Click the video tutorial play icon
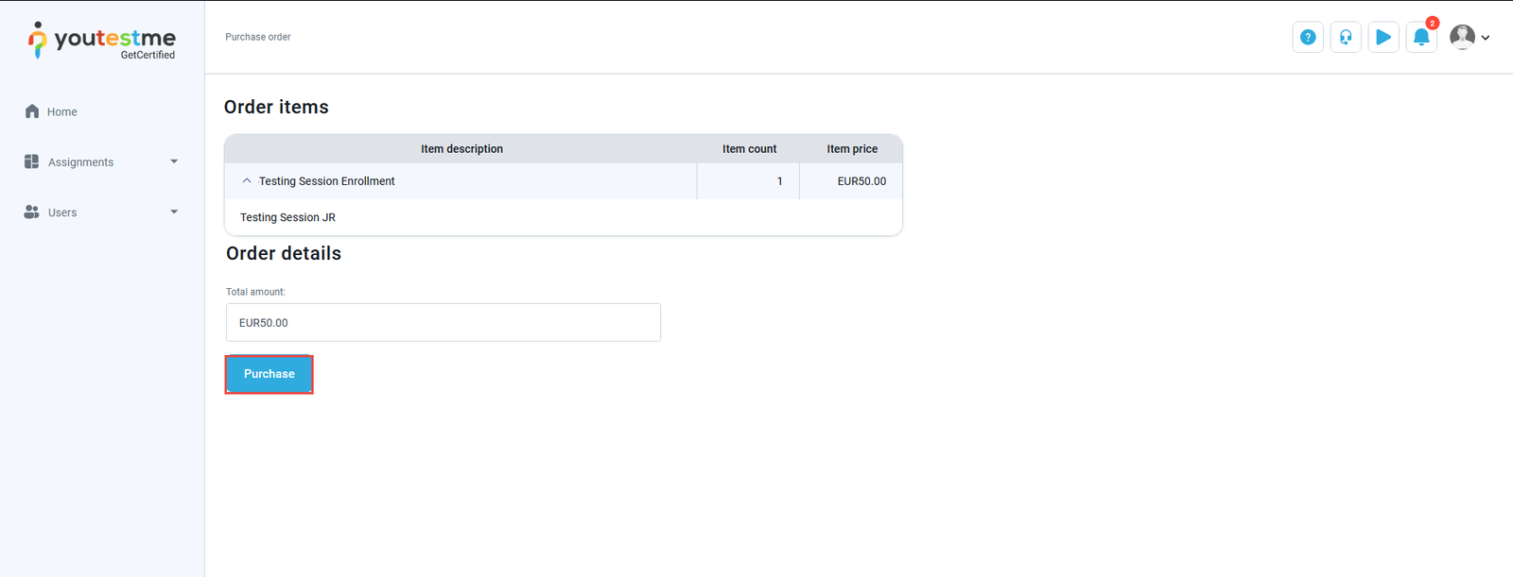Viewport: 1513px width, 577px height. coord(1383,37)
